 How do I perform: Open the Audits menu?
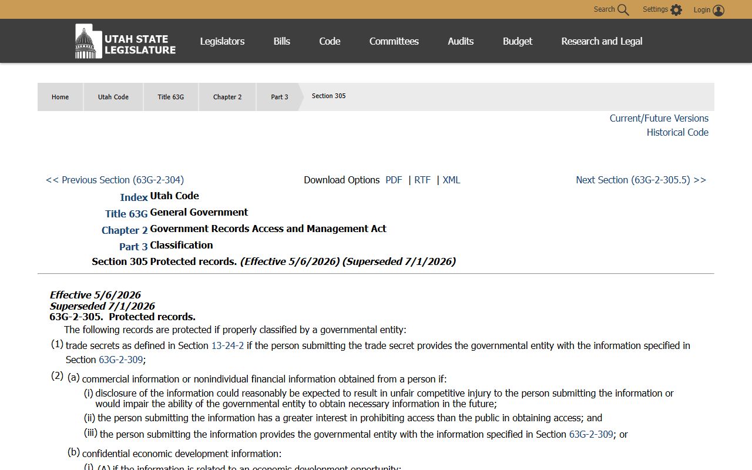461,41
